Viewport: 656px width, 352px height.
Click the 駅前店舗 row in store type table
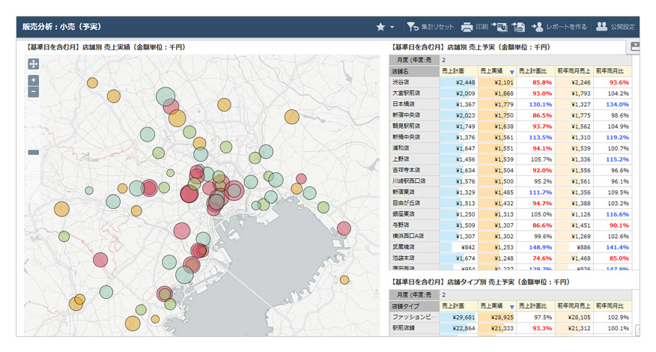click(x=405, y=328)
